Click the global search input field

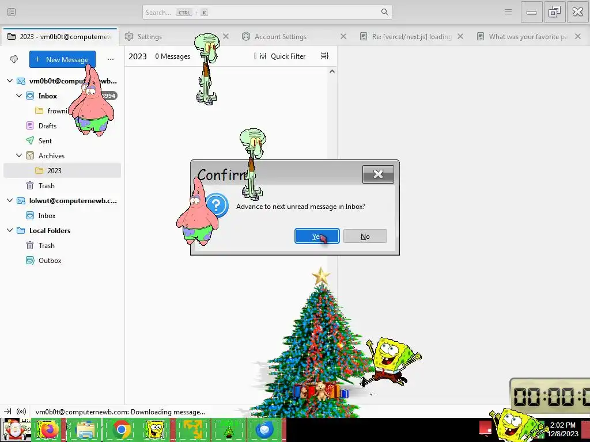pos(267,12)
